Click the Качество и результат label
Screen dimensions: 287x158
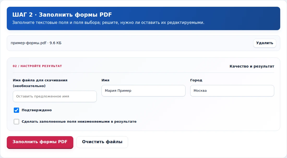252,66
